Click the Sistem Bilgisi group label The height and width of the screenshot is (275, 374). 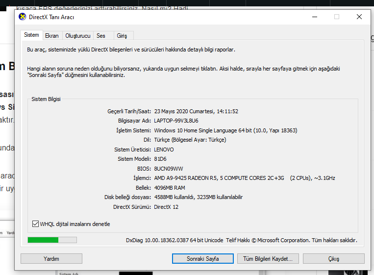coord(46,99)
